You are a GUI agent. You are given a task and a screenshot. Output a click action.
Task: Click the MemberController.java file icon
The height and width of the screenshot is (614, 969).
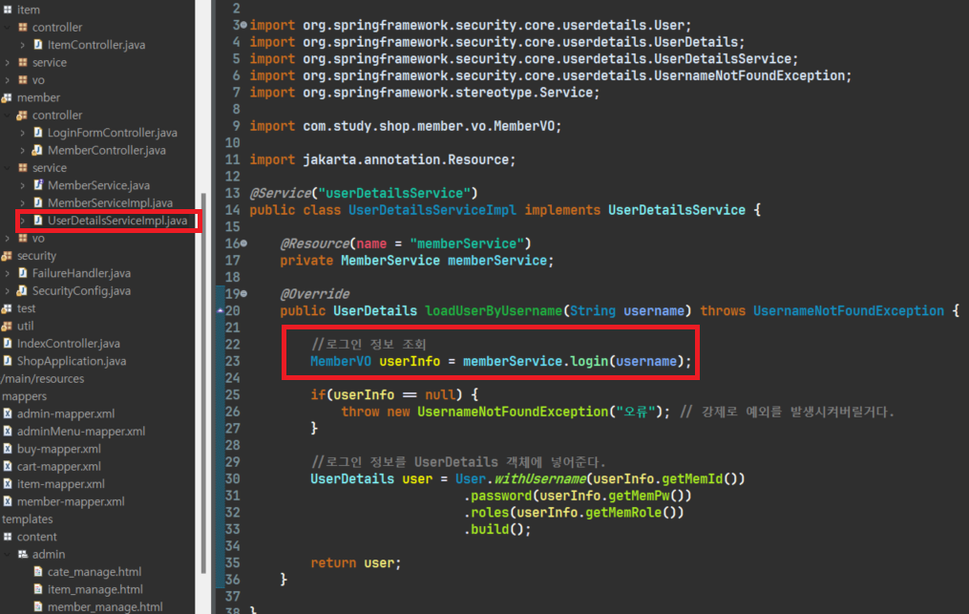pos(37,150)
